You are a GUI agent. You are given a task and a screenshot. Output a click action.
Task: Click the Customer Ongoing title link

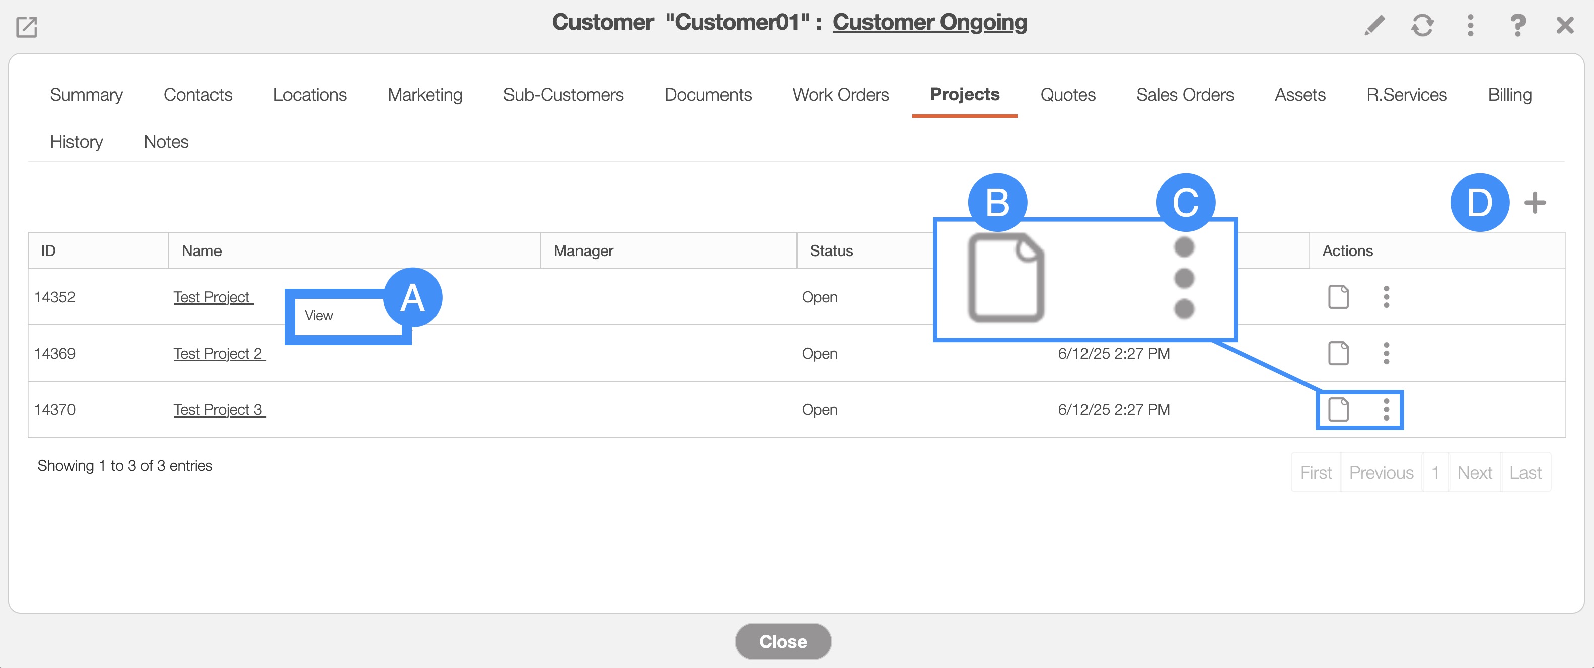(929, 22)
